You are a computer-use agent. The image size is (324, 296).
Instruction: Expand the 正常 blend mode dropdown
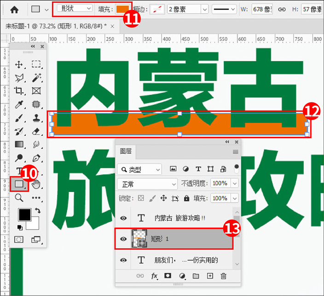tap(147, 184)
